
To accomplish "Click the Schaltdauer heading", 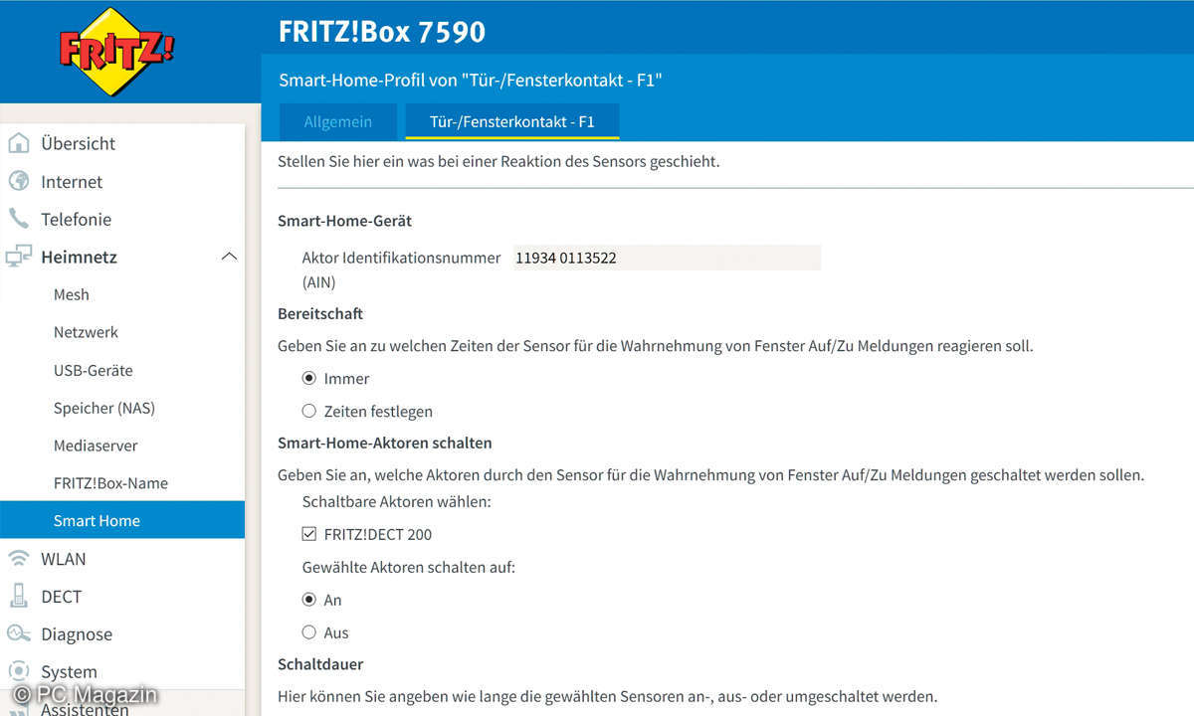I will [x=320, y=663].
